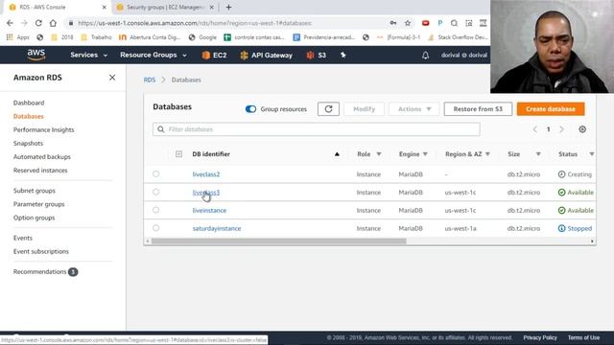Open S3 shortcut in navbar
This screenshot has width=614, height=345.
pos(317,56)
